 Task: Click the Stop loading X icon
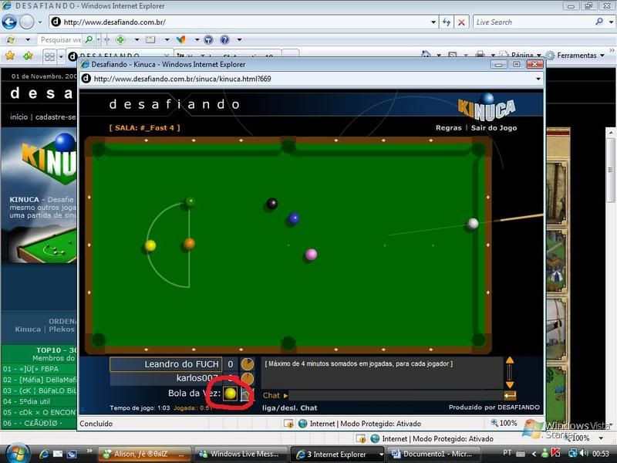coord(461,22)
